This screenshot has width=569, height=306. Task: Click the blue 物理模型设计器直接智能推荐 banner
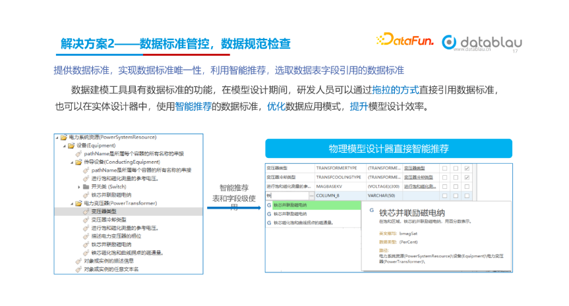tap(388, 149)
